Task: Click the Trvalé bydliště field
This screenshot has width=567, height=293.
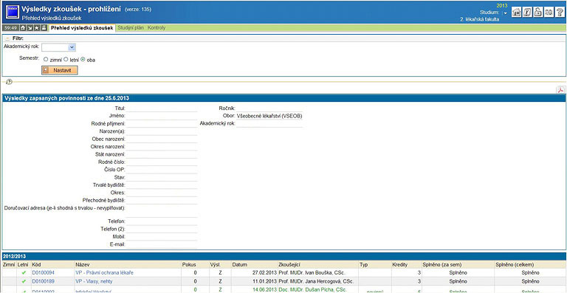Action: (x=162, y=185)
